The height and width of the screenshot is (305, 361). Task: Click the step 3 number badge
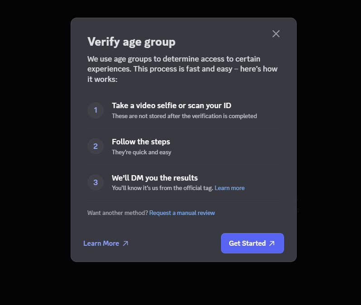coord(96,182)
